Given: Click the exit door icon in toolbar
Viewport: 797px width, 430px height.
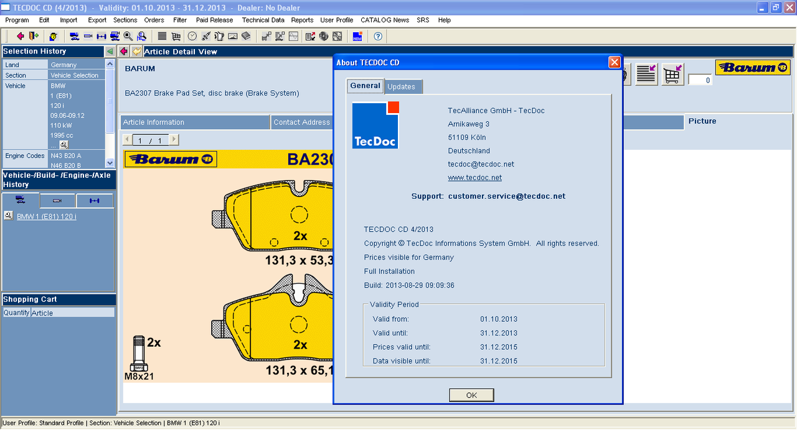Looking at the screenshot, I should tap(34, 36).
